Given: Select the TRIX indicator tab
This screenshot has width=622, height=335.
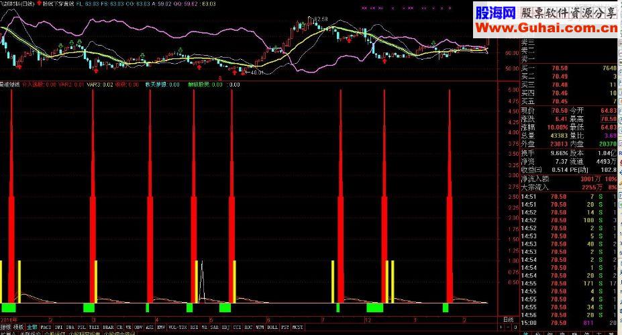Looking at the screenshot, I should pyautogui.click(x=94, y=328).
